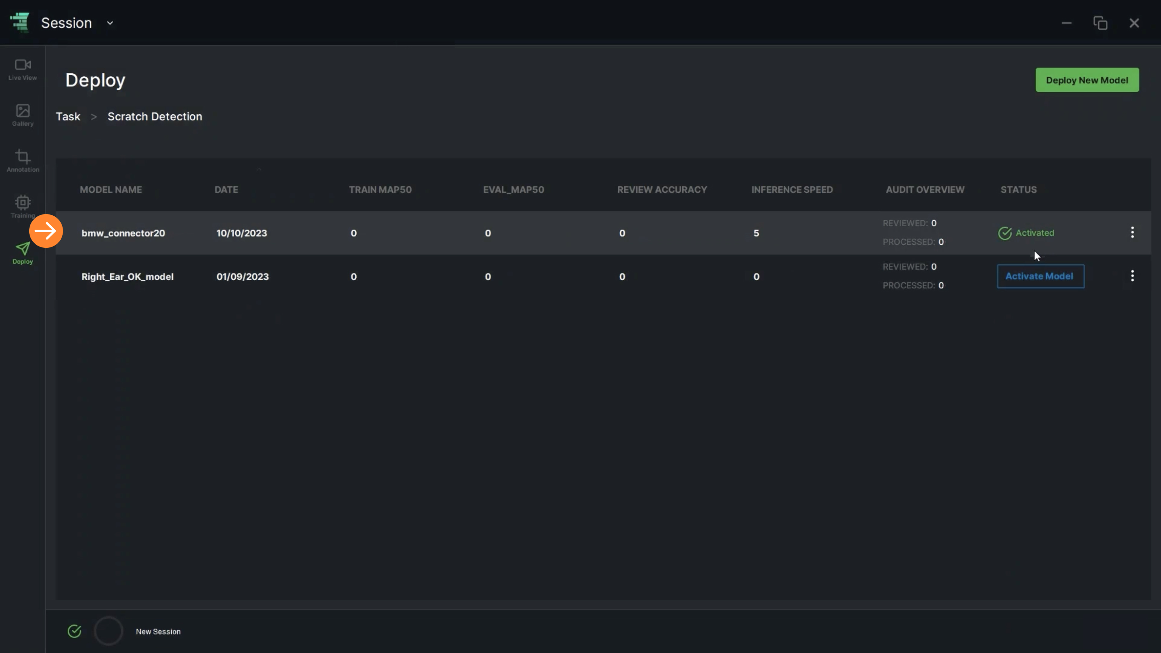The height and width of the screenshot is (653, 1161).
Task: Click Activate Model for Right_Ear_OK_model
Action: (x=1041, y=277)
